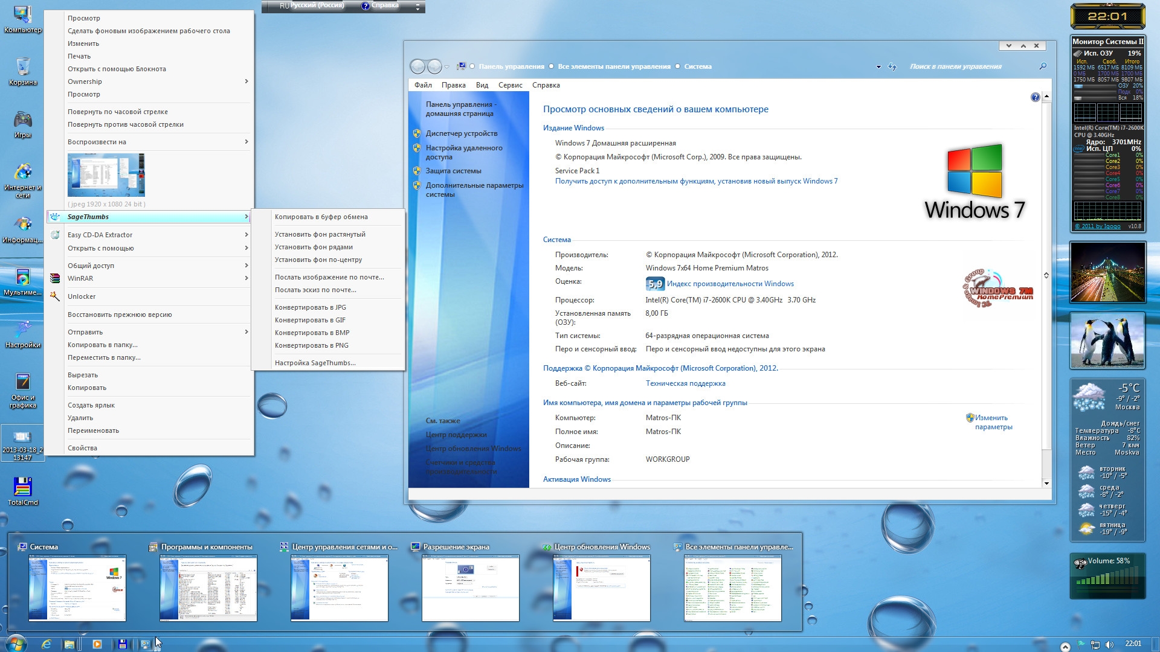
Task: Click the search magnifier in Control Panel
Action: 1042,66
